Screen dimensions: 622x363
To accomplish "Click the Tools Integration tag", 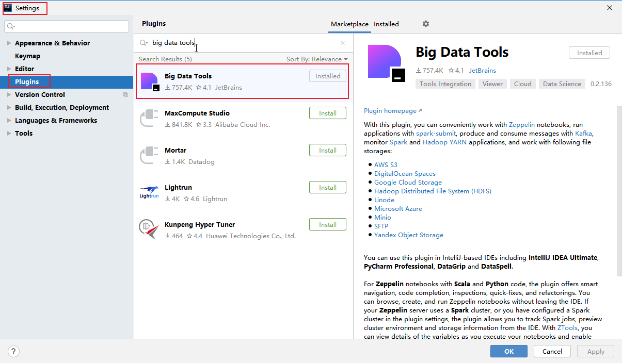I will tap(445, 84).
